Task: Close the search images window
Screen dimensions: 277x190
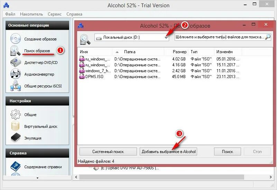Action: tap(266, 25)
